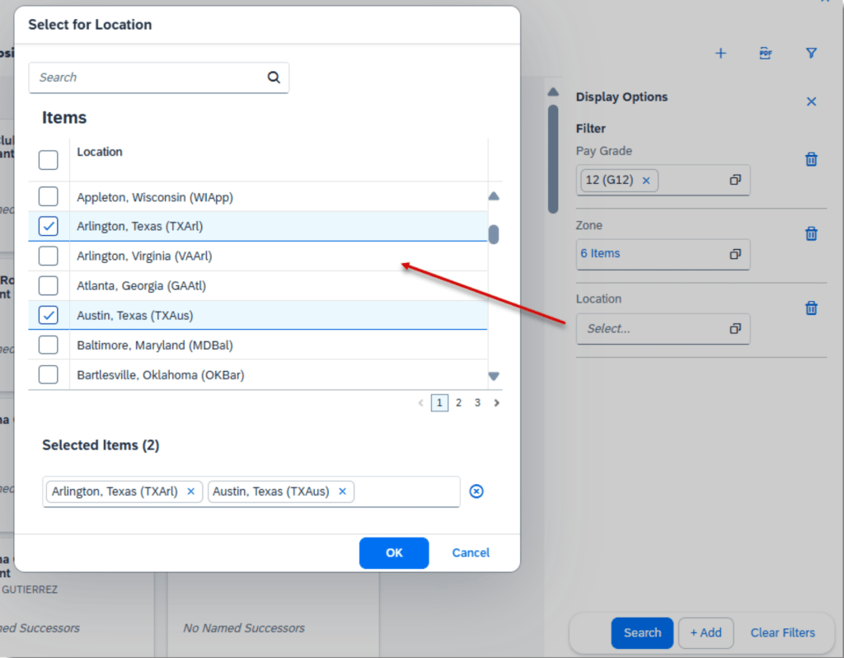Delete the Zone filter with trash icon
The image size is (844, 658).
(x=811, y=234)
